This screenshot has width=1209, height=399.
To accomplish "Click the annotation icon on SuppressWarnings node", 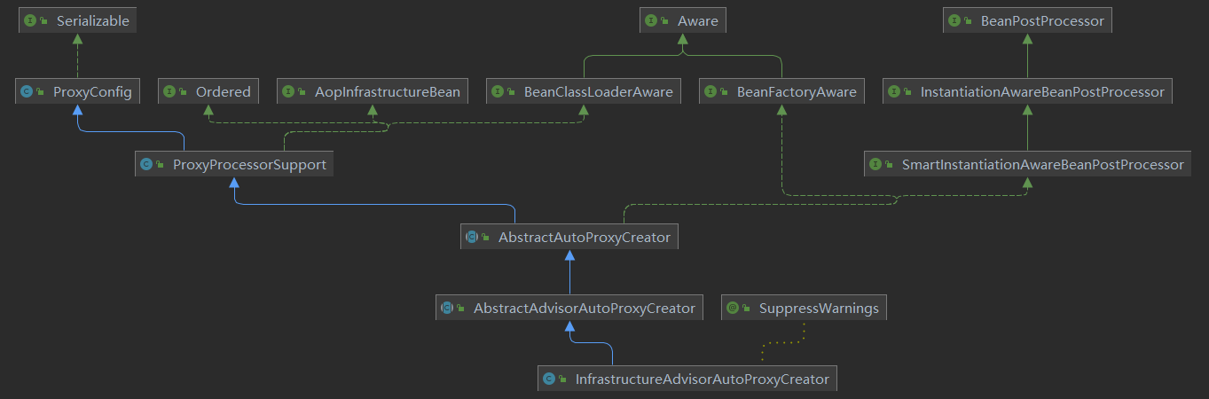I will pyautogui.click(x=733, y=309).
